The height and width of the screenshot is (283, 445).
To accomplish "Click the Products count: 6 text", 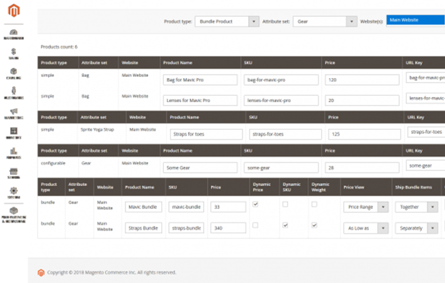I will pyautogui.click(x=59, y=47).
